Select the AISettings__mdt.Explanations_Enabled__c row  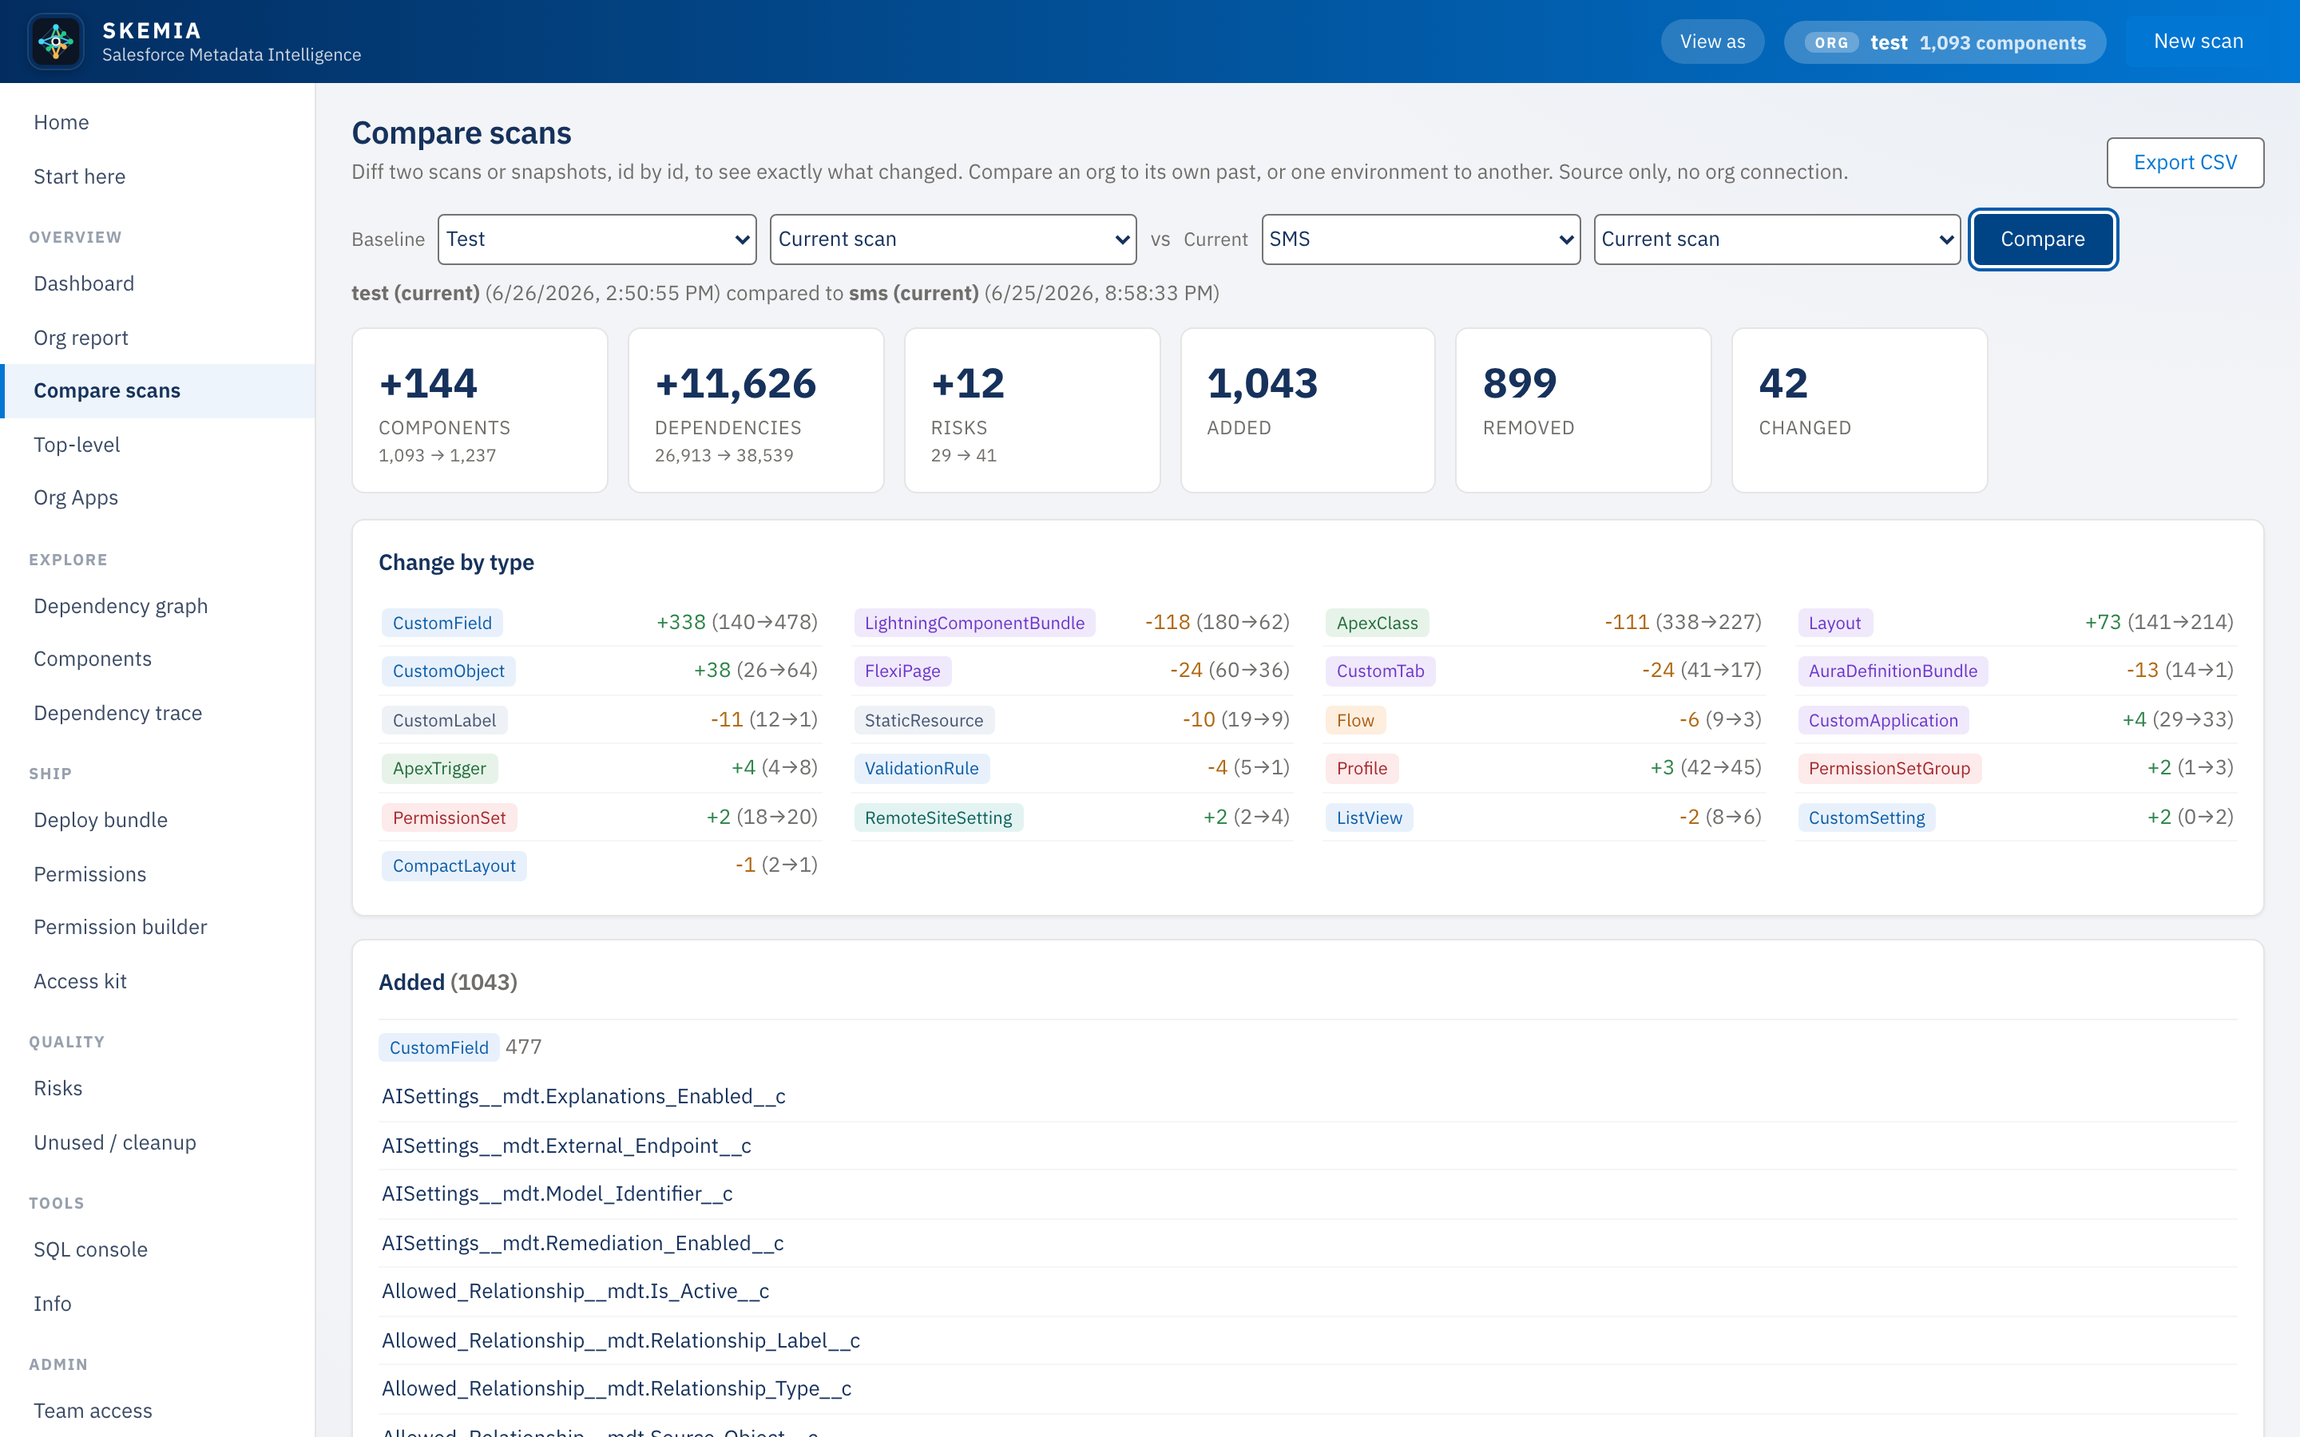pos(1308,1097)
